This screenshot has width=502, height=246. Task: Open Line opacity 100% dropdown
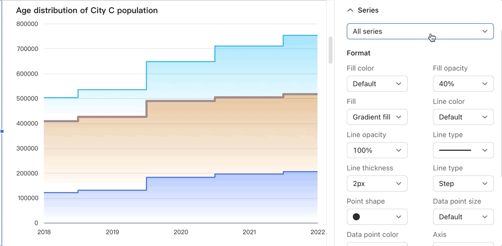[377, 150]
